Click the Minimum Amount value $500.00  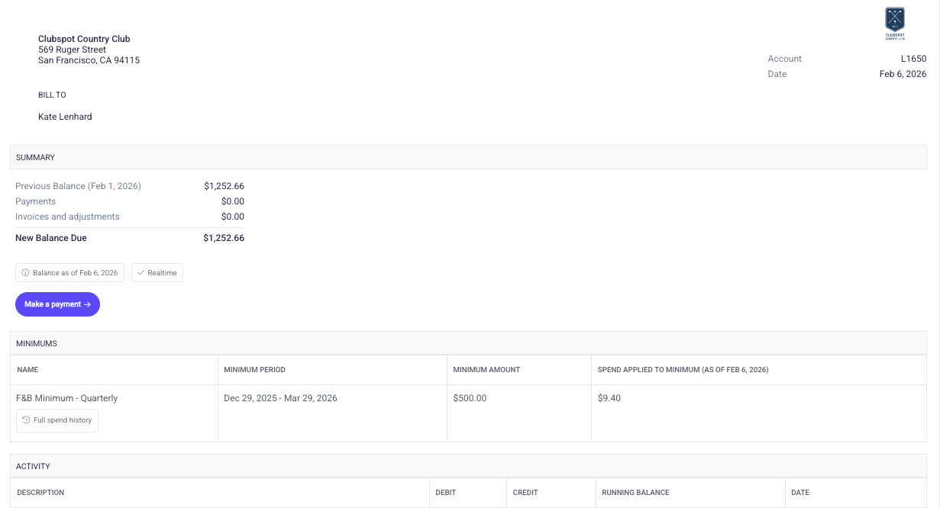(x=470, y=398)
